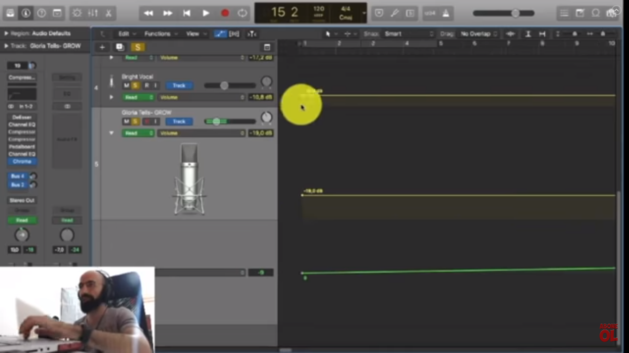This screenshot has height=353, width=629.
Task: Mute the Bright Vocal track
Action: (x=126, y=85)
